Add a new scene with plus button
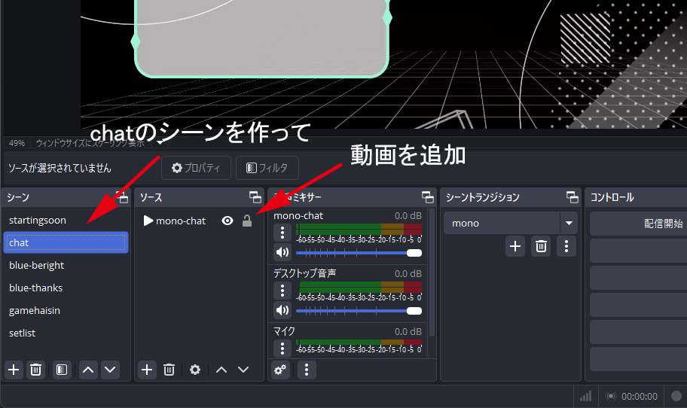The width and height of the screenshot is (687, 408). 14,370
